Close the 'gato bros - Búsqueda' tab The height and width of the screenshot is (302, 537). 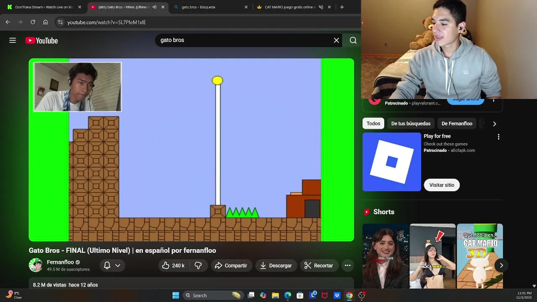click(x=246, y=7)
